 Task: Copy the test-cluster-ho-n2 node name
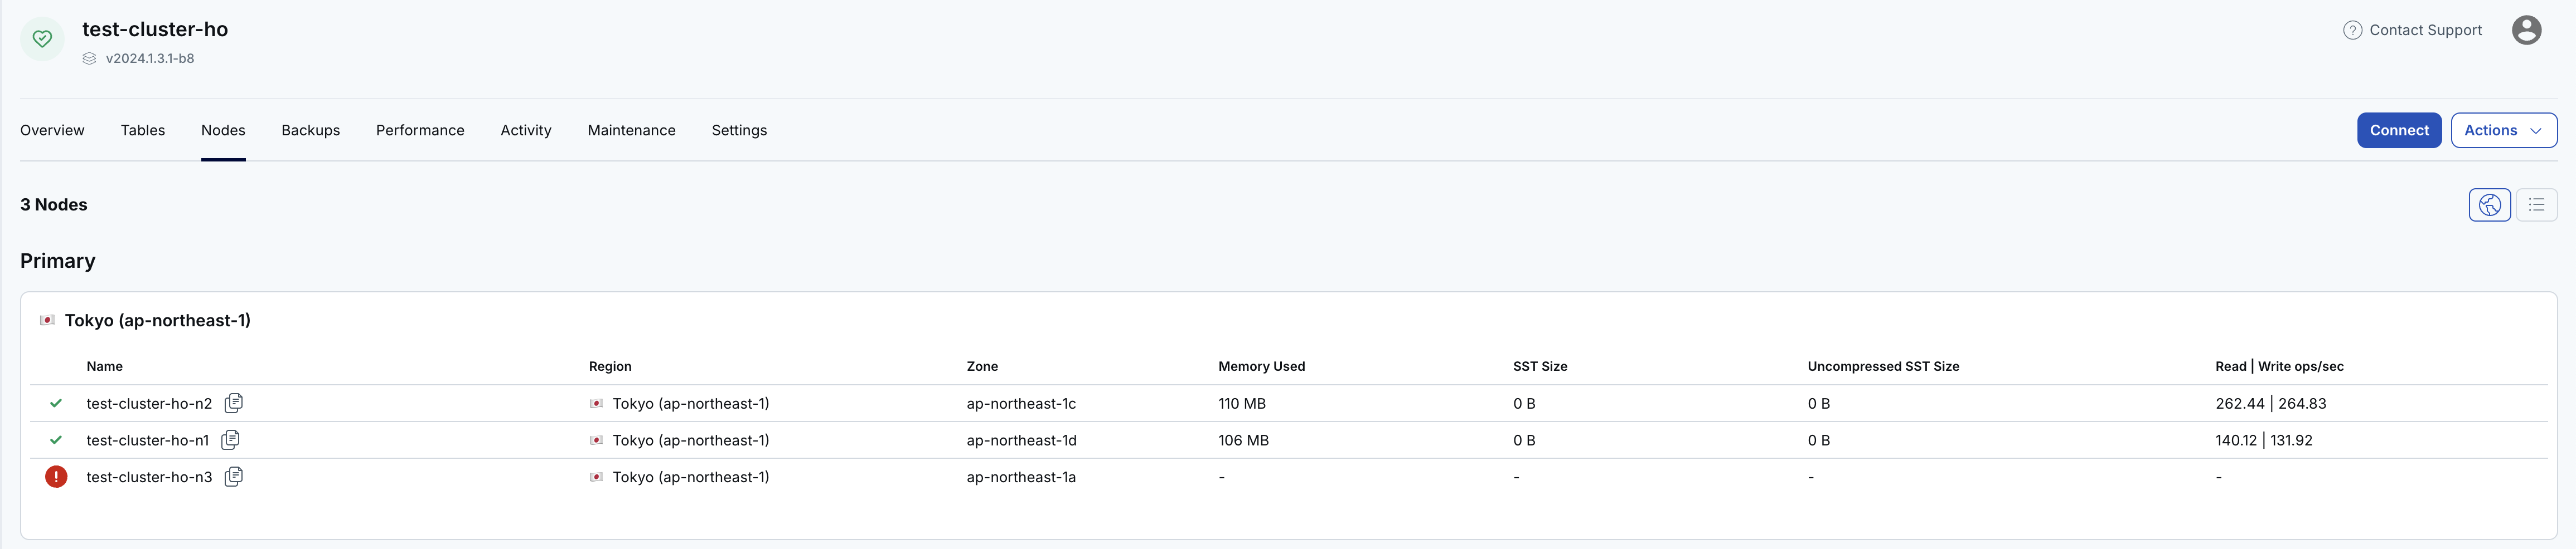coord(233,403)
